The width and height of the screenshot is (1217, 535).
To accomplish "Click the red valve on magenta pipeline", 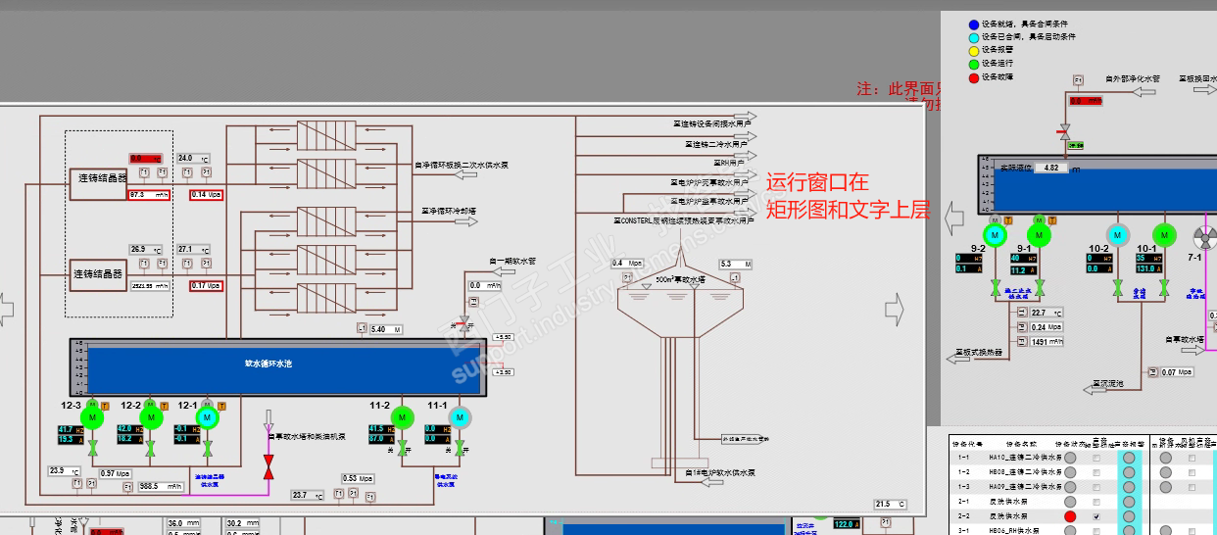I will point(268,467).
